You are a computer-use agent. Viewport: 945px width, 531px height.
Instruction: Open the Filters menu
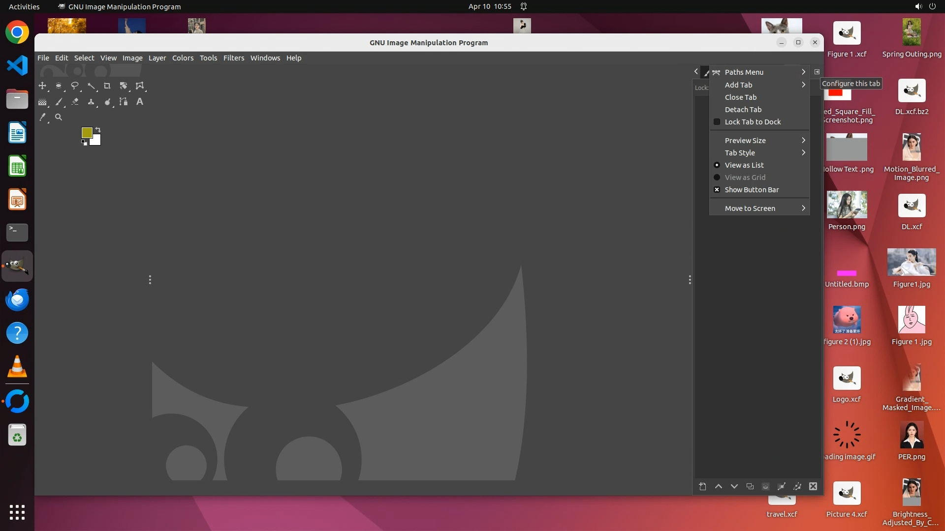[x=233, y=58]
